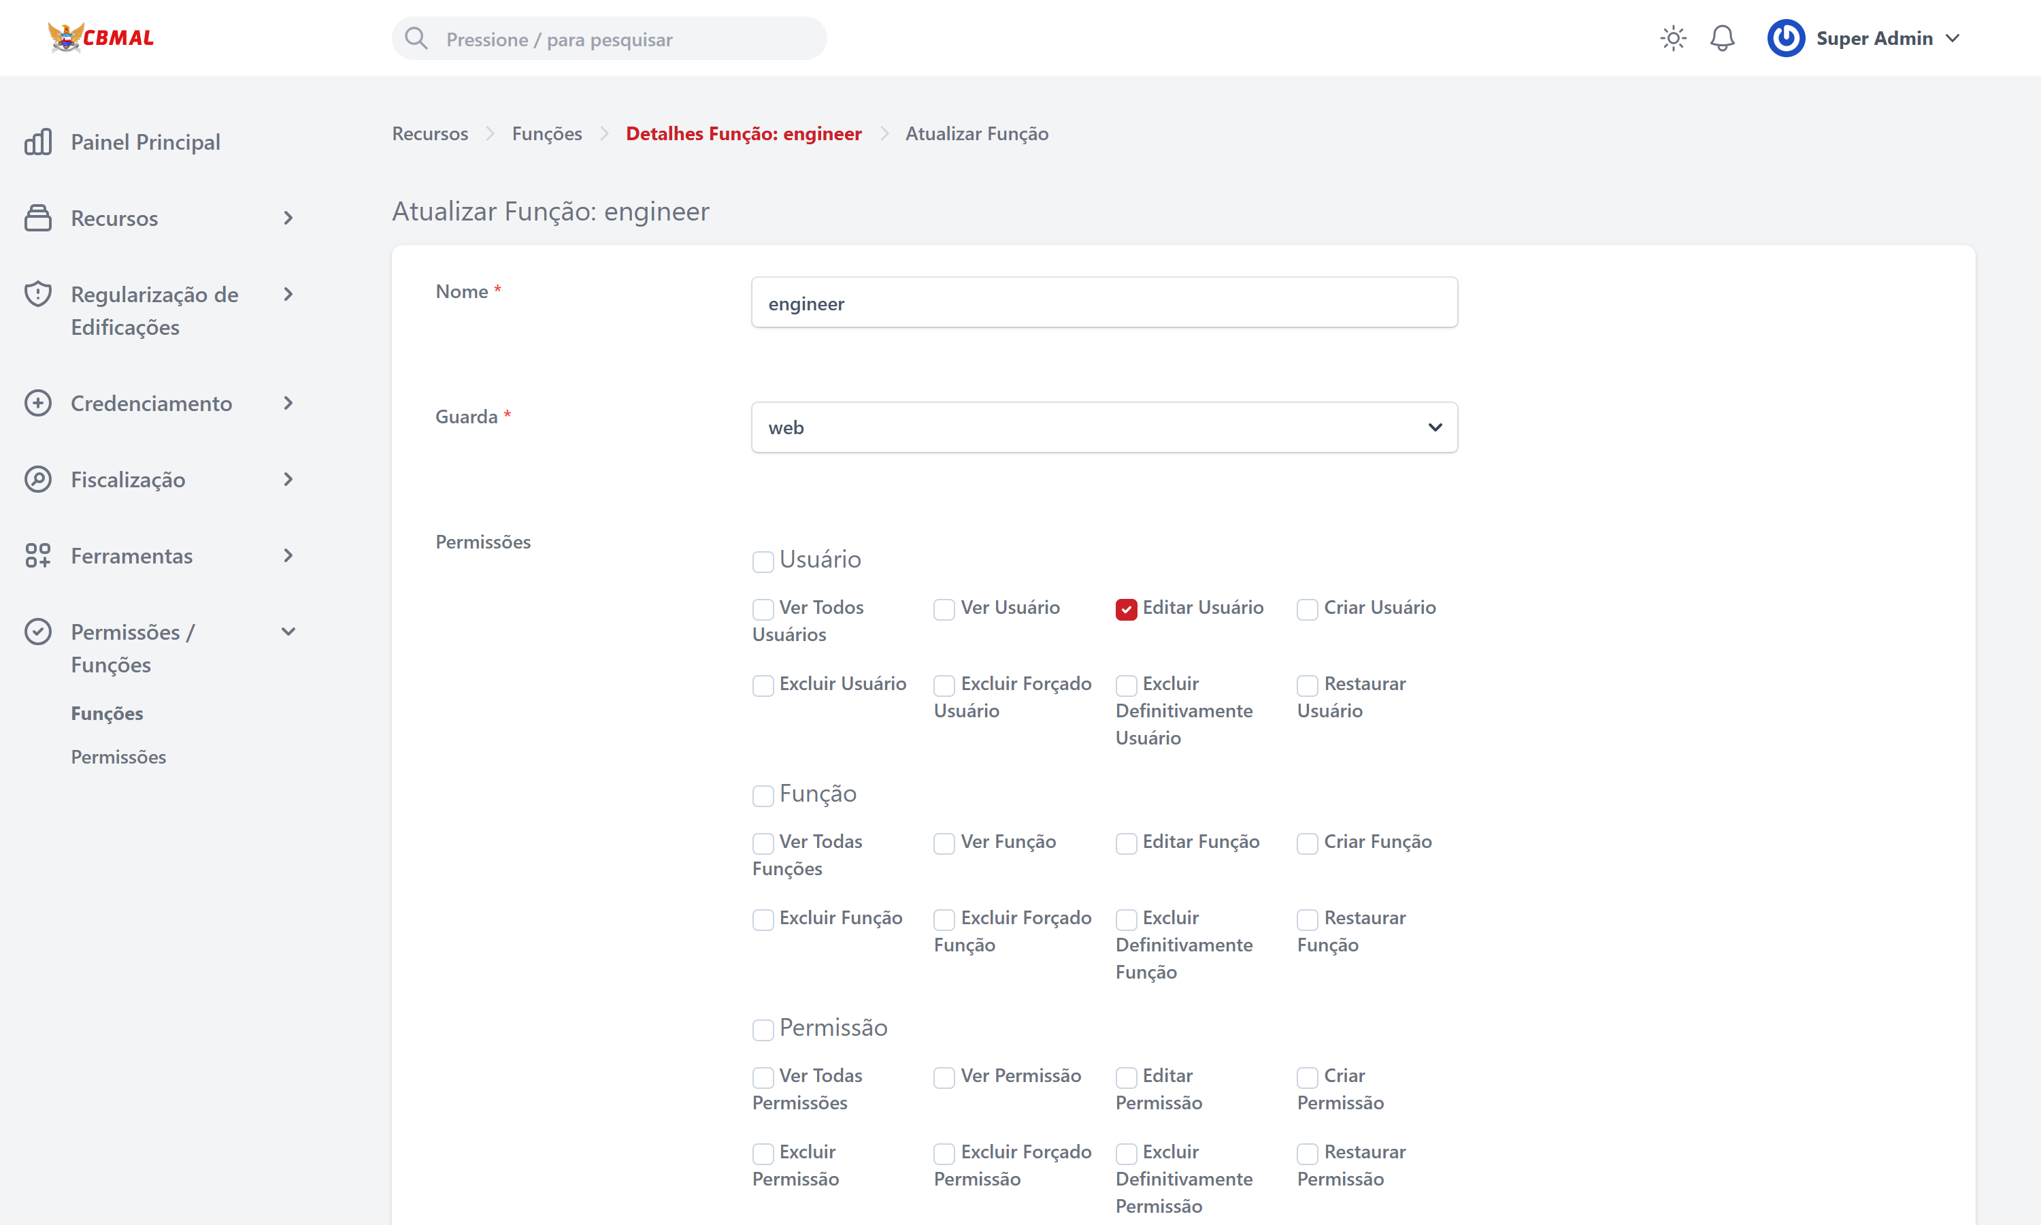Focus the search bar

(610, 39)
